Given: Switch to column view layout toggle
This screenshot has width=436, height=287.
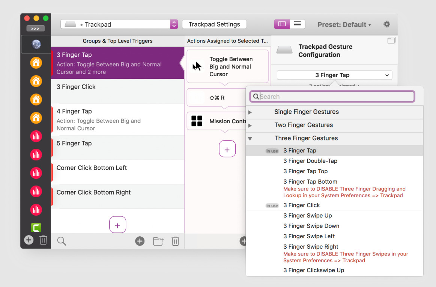Looking at the screenshot, I should 282,24.
